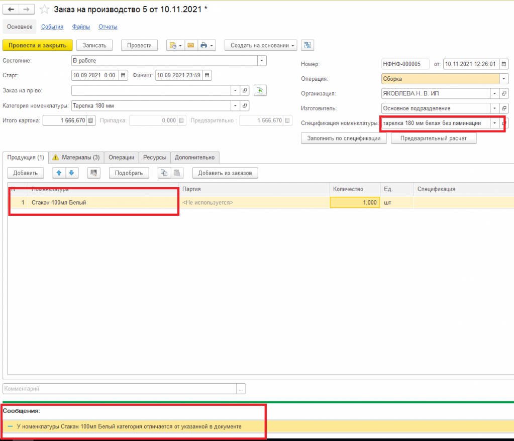Add a product row with Добавить

pyautogui.click(x=26, y=173)
